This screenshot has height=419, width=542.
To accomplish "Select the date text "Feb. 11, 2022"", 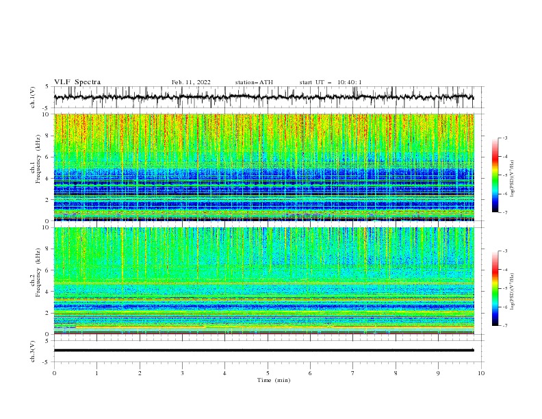I will click(x=191, y=82).
